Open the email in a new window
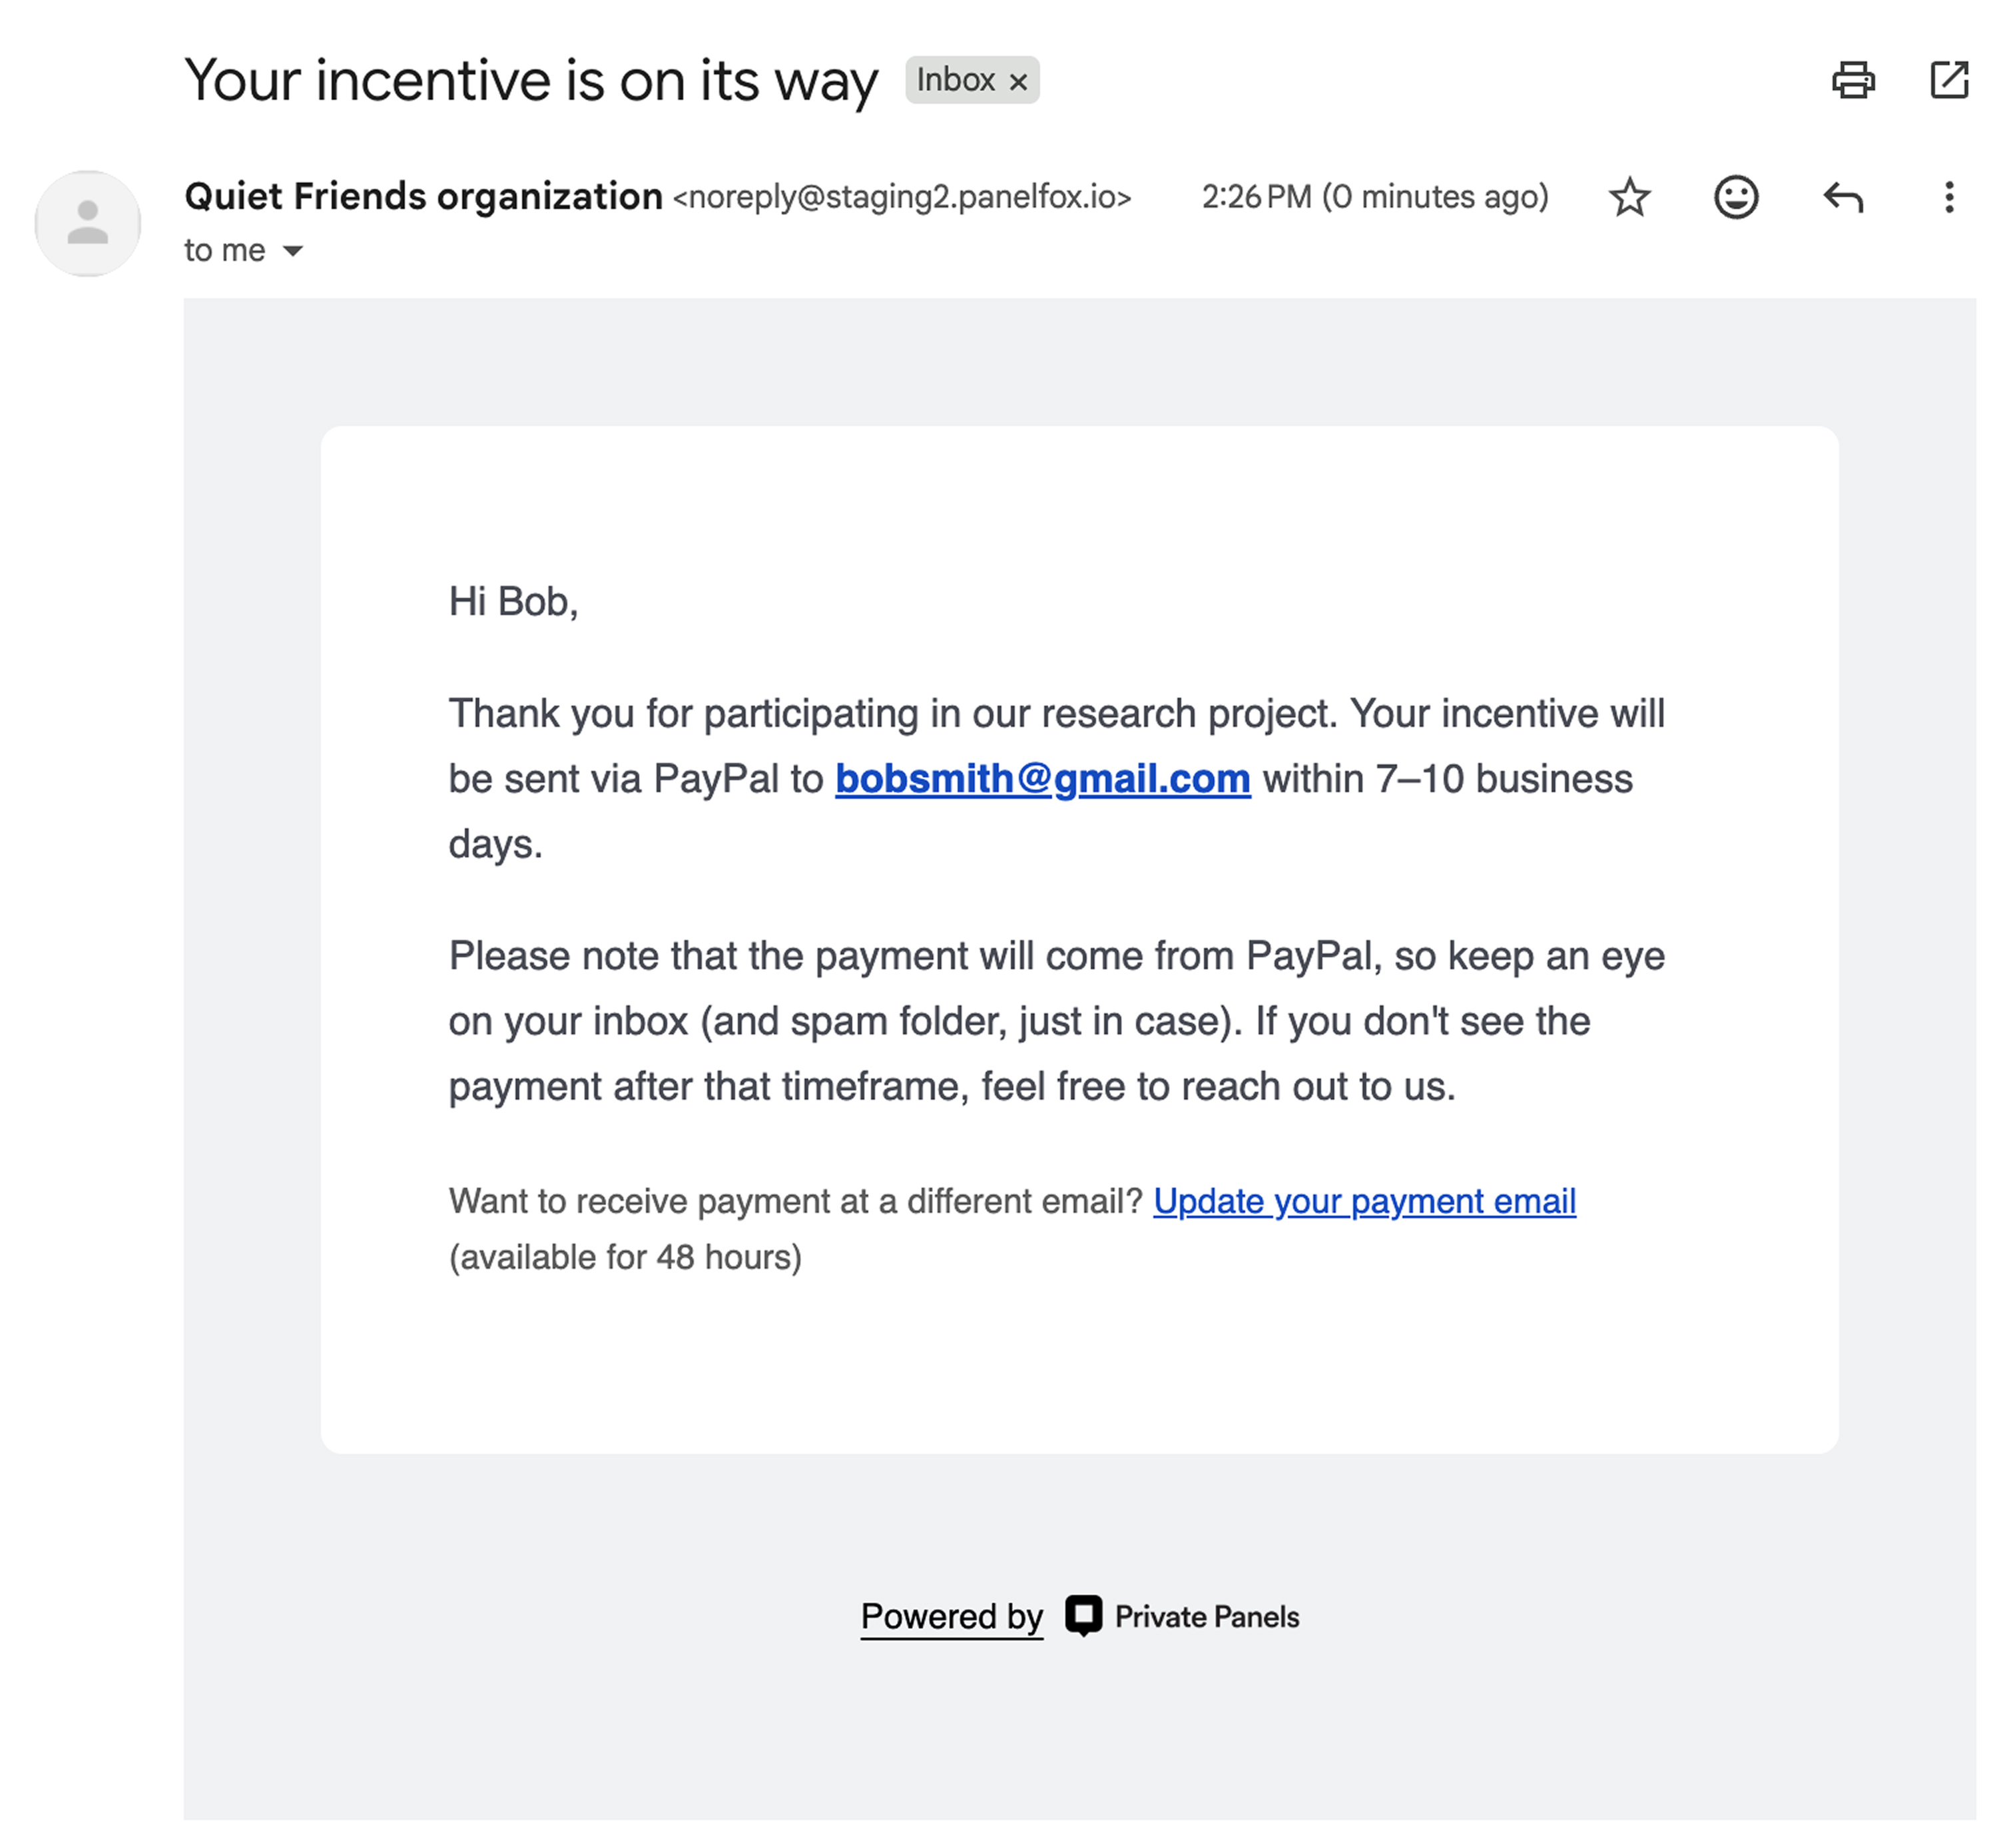The height and width of the screenshot is (1848, 2011). pos(1948,80)
